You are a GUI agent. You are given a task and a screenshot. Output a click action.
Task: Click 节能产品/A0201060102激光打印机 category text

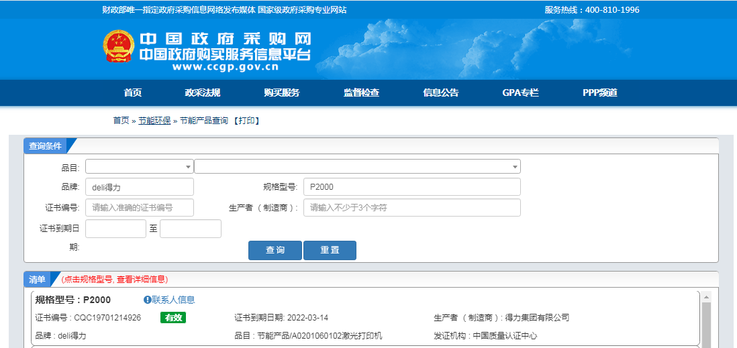point(320,336)
